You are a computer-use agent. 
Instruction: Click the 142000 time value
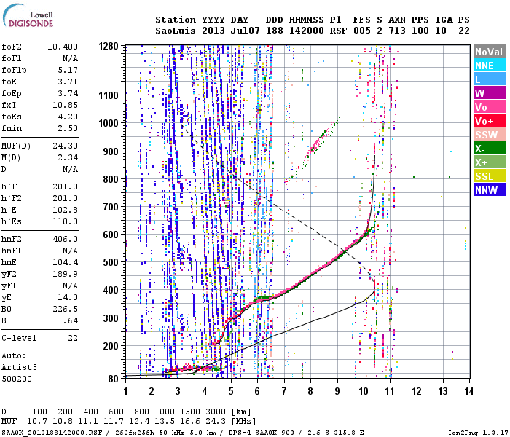click(307, 31)
